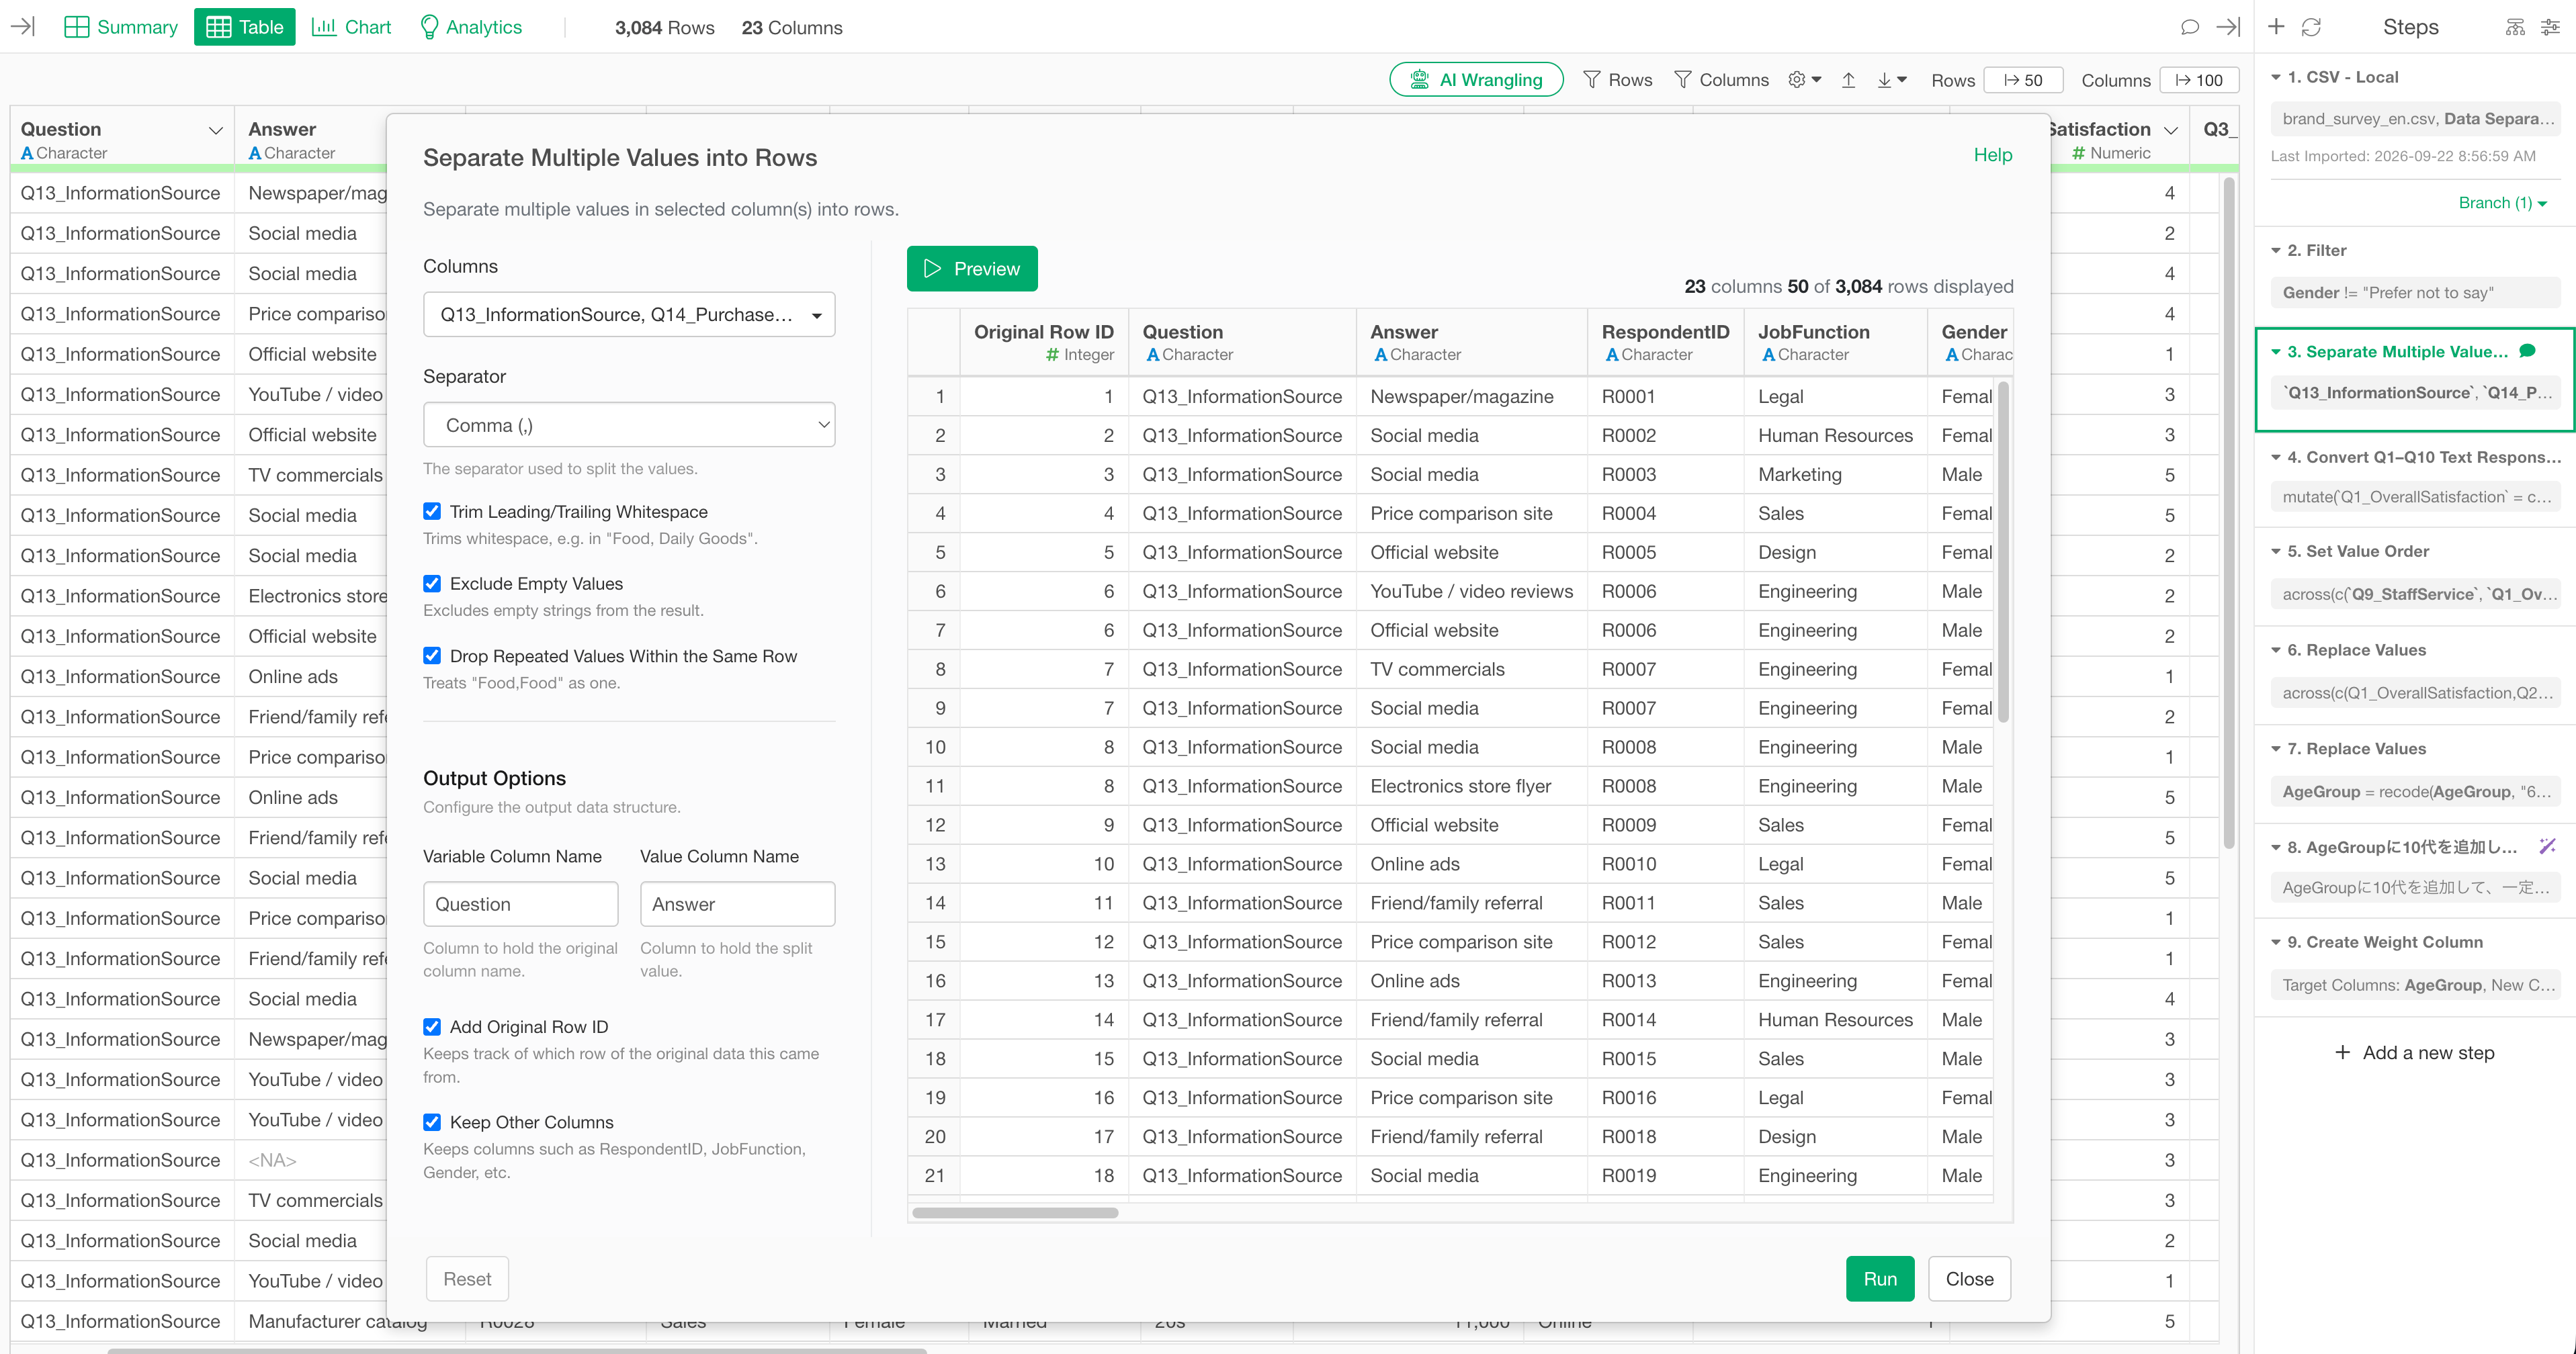Switch to the Analytics tab
Screen dimensions: 2576x1354
[471, 27]
